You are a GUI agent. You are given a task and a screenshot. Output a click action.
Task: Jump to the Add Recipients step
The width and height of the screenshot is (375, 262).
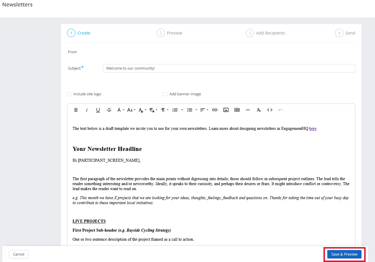(266, 33)
